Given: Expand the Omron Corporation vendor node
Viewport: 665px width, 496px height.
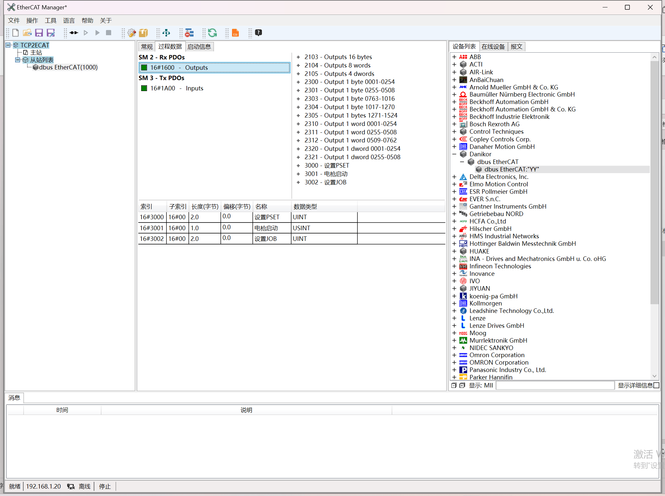Looking at the screenshot, I should (454, 355).
